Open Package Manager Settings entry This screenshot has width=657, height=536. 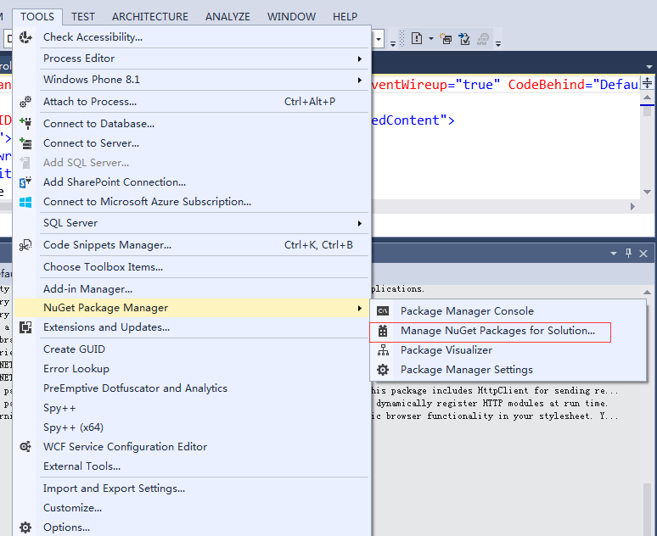[467, 370]
